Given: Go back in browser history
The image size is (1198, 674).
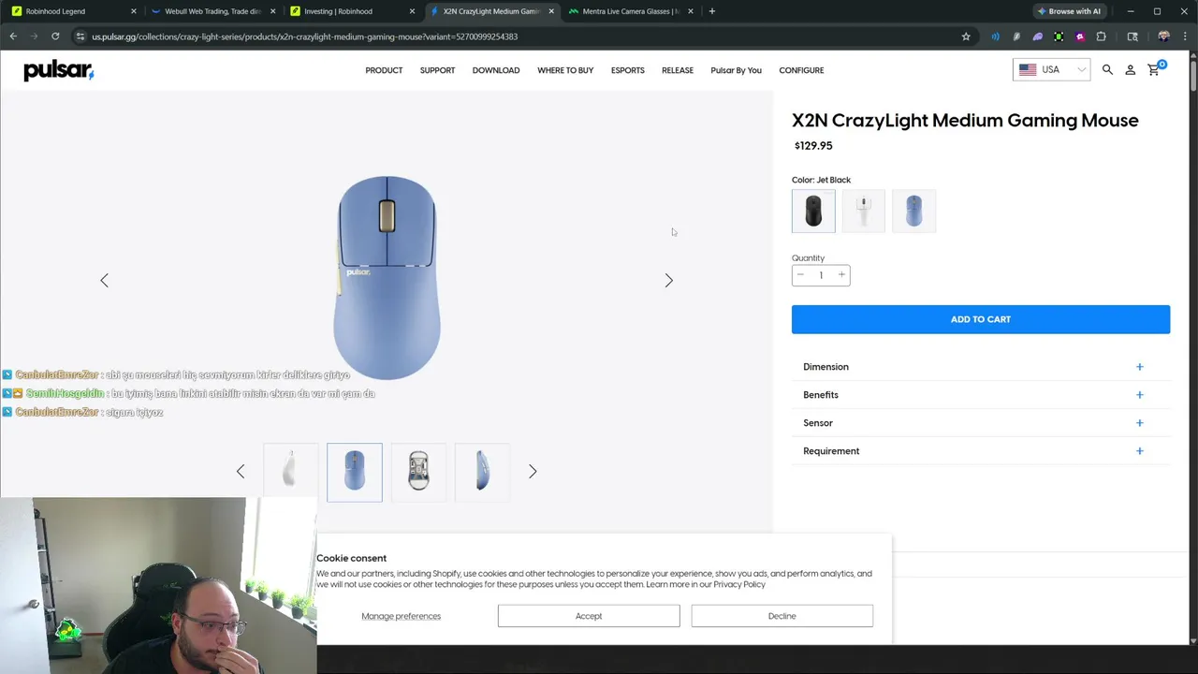Looking at the screenshot, I should 13,37.
